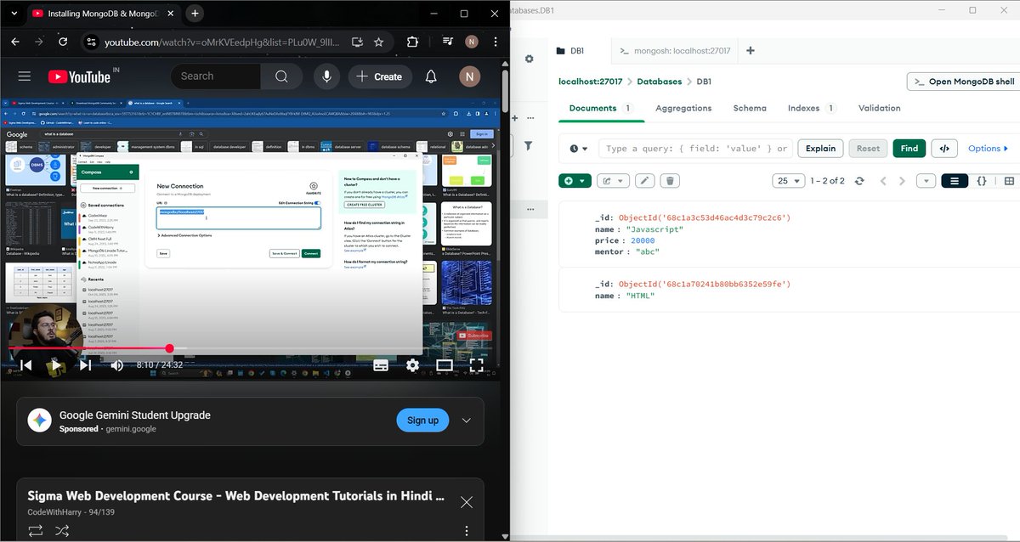
Task: Switch to list document view
Action: 955,181
